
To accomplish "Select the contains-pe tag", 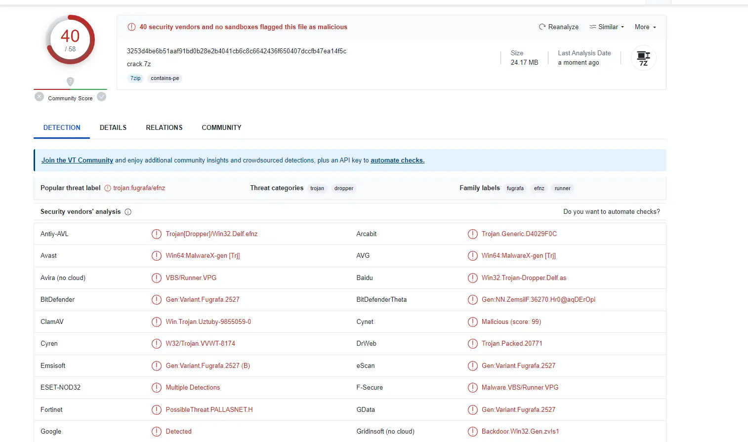I will coord(165,79).
